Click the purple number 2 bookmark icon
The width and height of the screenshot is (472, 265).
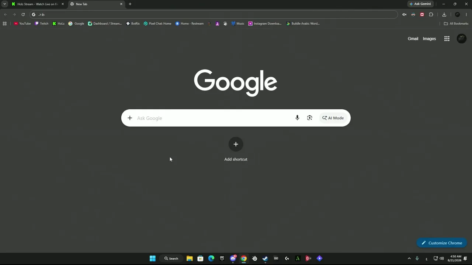(217, 24)
